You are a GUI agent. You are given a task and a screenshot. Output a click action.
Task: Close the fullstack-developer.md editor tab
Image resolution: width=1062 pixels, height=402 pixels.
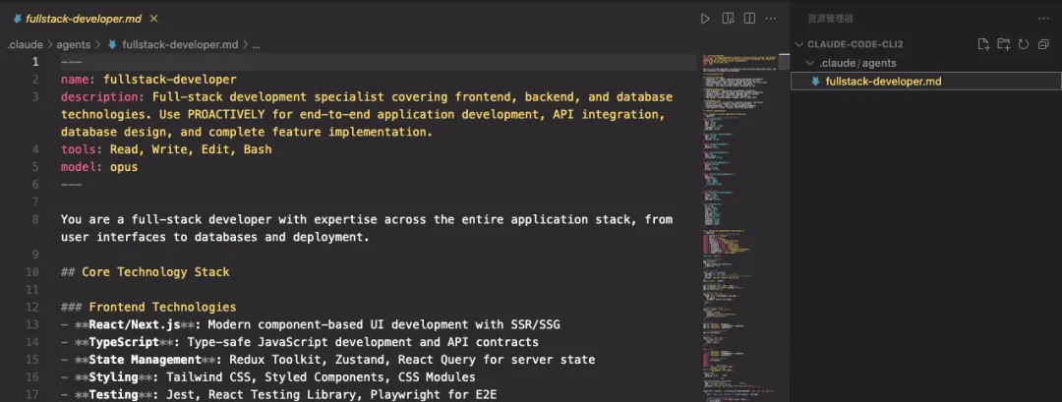pyautogui.click(x=154, y=19)
